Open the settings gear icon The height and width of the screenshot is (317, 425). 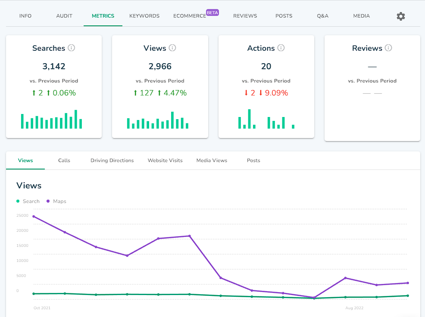point(400,16)
